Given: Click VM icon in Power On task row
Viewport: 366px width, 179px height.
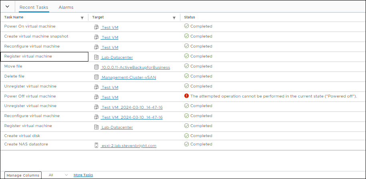Looking at the screenshot, I should 96,27.
